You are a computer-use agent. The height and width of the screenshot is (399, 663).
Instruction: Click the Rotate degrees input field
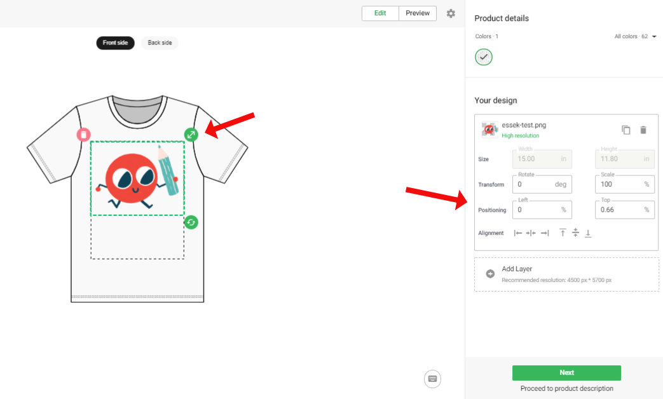542,184
